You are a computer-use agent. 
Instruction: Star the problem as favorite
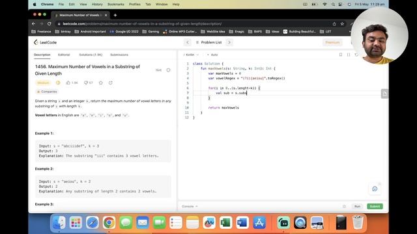click(x=101, y=83)
